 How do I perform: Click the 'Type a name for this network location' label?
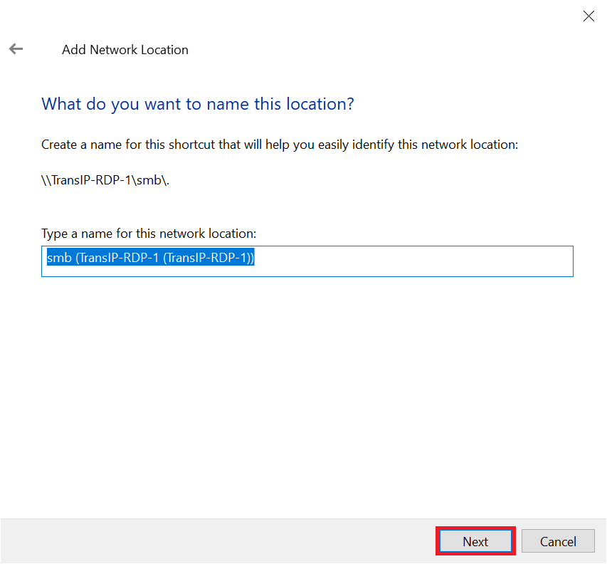[x=149, y=234]
